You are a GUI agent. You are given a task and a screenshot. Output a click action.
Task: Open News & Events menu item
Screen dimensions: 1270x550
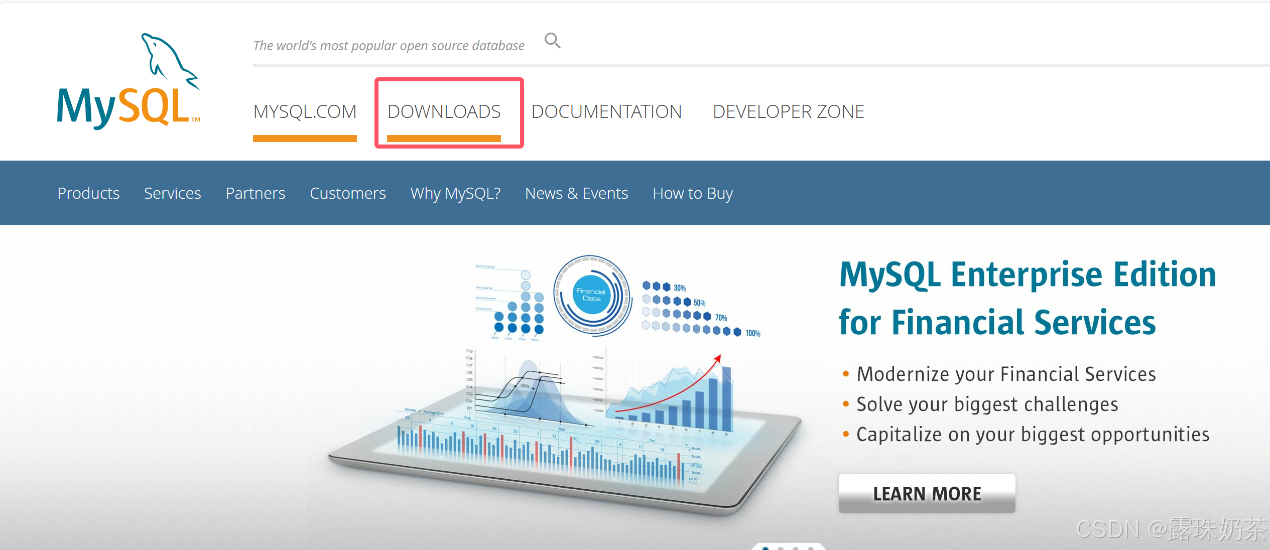[x=576, y=193]
